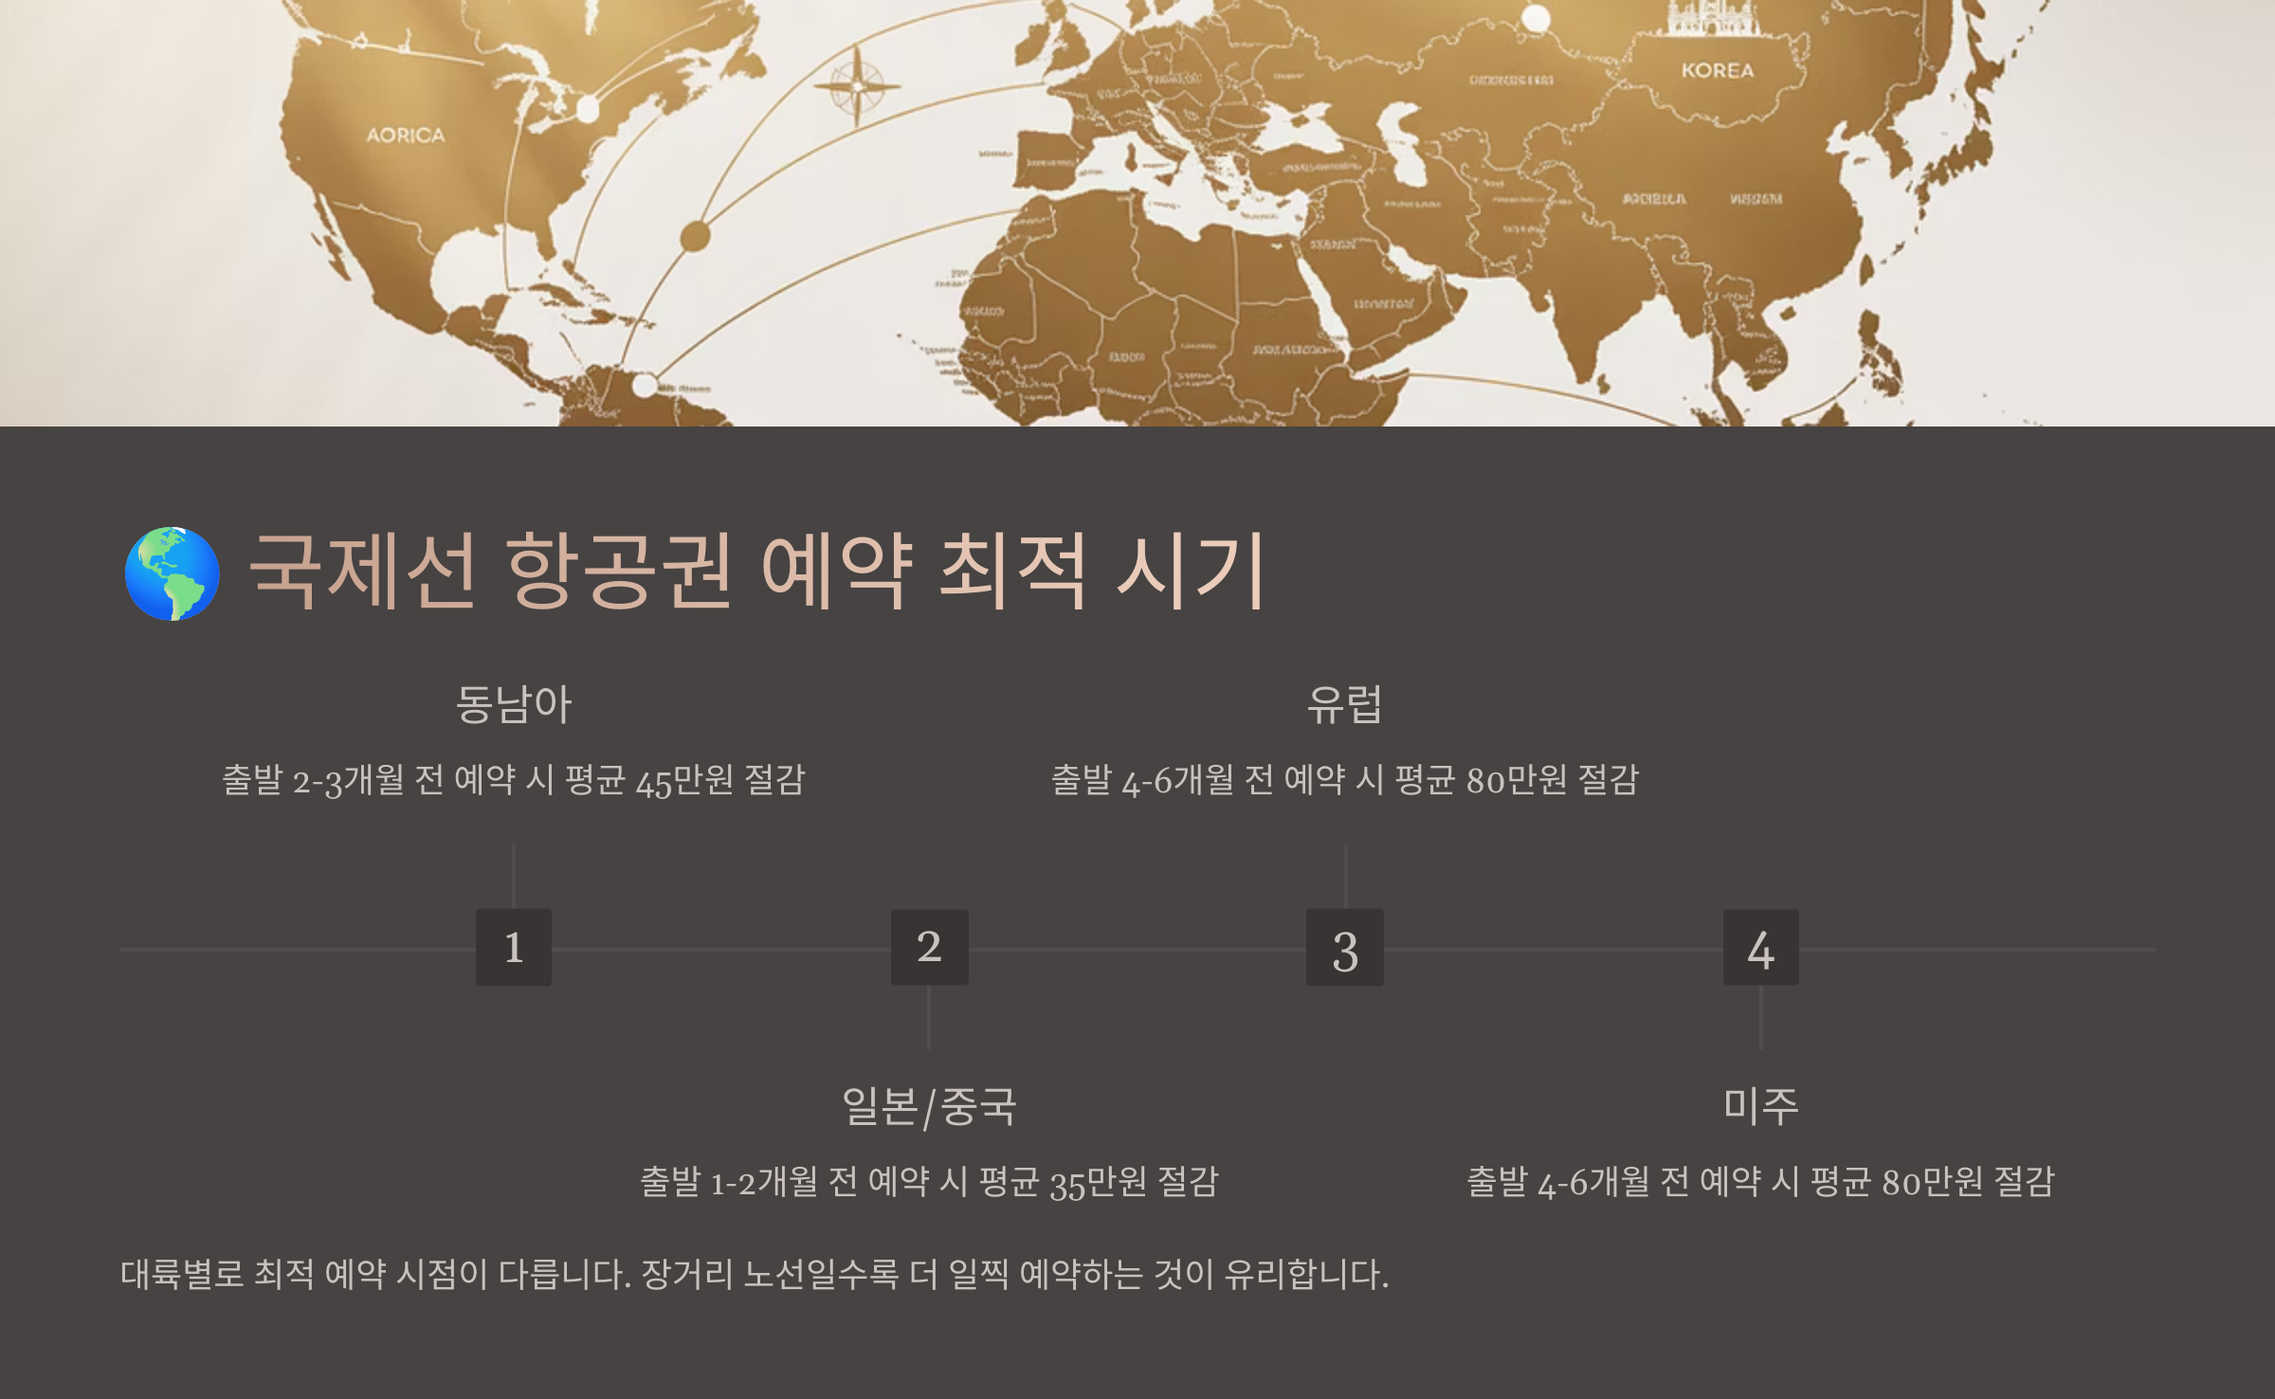Click the 국제선 항공권 예약 최적 시기 title
Viewport: 2275px width, 1399px height.
756,571
